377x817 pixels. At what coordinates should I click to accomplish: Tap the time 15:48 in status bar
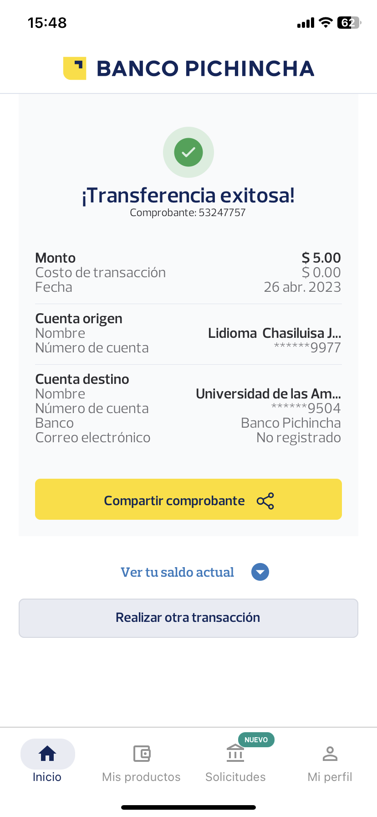pos(47,23)
